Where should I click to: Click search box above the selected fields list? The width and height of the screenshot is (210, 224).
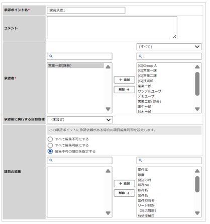[79, 161]
